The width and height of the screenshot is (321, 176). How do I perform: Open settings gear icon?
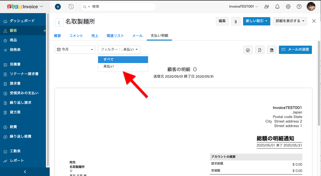(288, 7)
